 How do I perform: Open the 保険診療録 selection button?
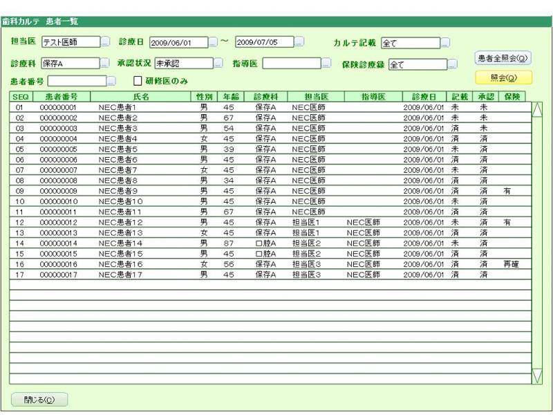tap(453, 64)
